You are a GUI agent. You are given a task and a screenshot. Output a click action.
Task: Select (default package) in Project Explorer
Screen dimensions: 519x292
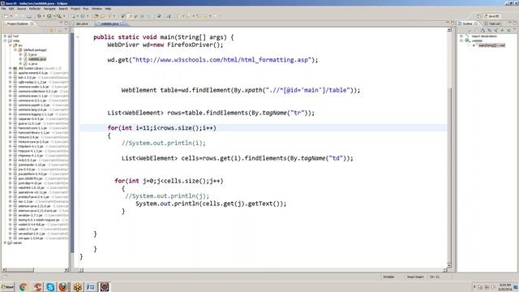coord(35,50)
